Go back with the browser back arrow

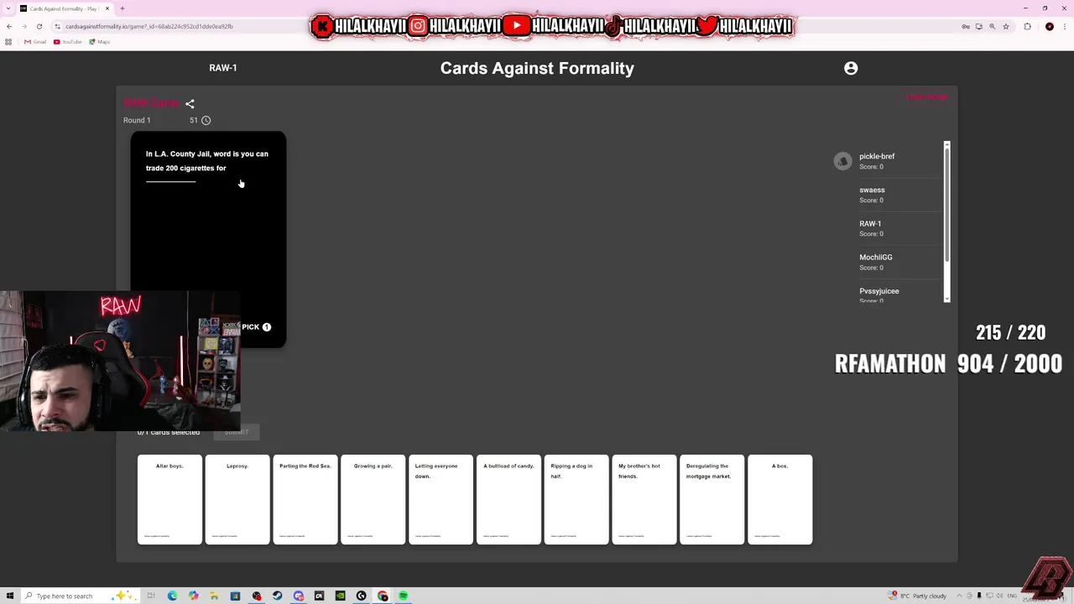tap(9, 26)
